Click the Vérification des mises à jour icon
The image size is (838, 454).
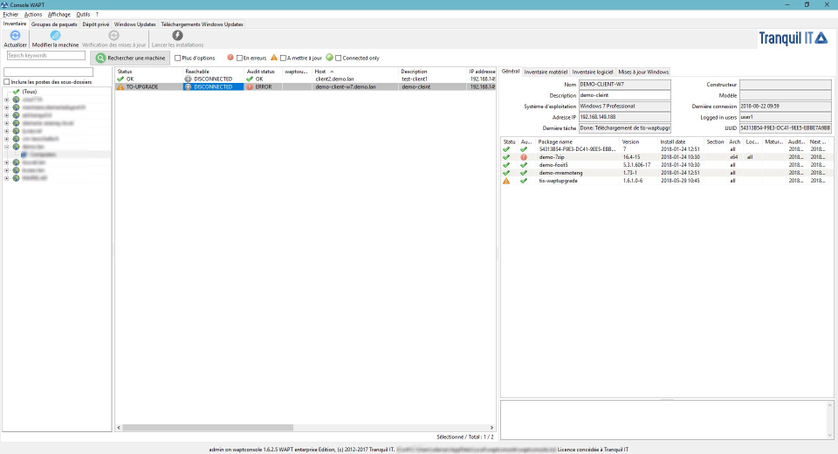113,35
